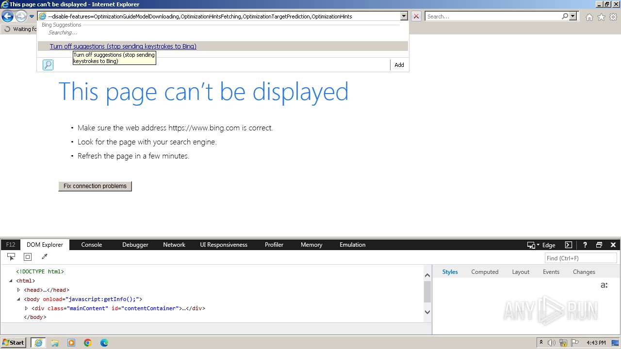
Task: Open the Profiler tab
Action: coord(274,245)
